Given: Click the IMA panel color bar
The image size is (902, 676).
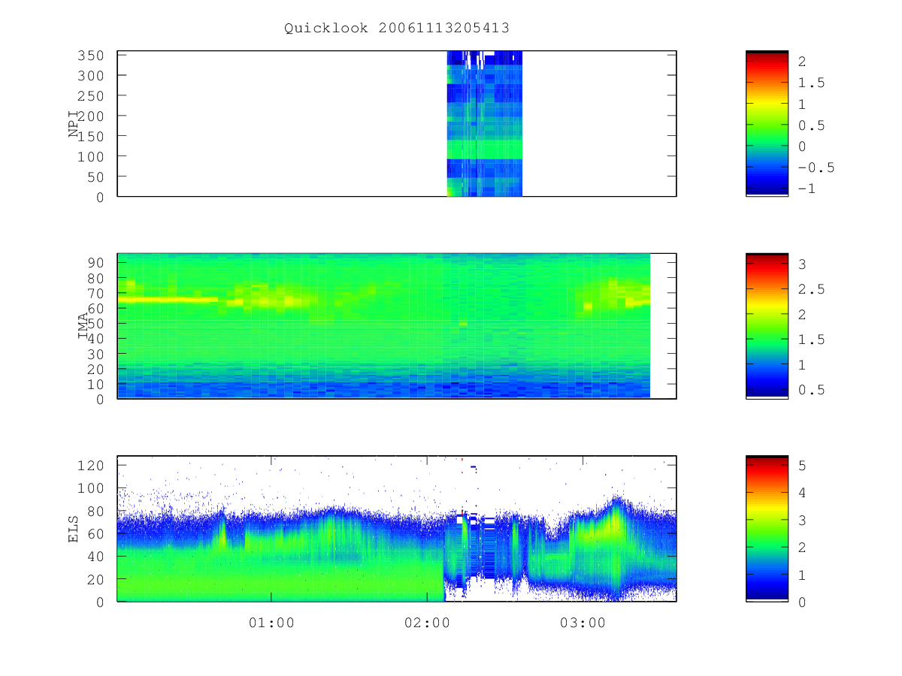Looking at the screenshot, I should 767,326.
